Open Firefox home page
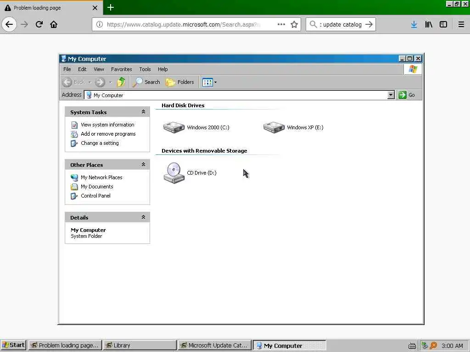 click(54, 24)
